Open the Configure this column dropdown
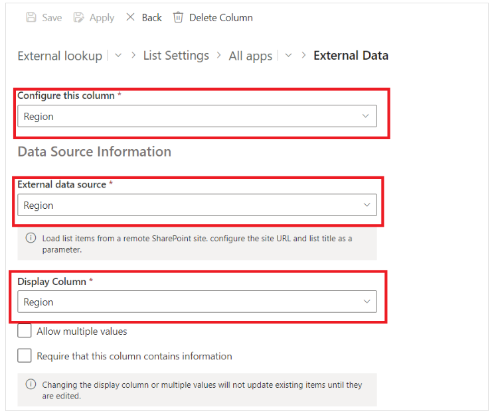Screen dimensions: 492x415 (197, 116)
